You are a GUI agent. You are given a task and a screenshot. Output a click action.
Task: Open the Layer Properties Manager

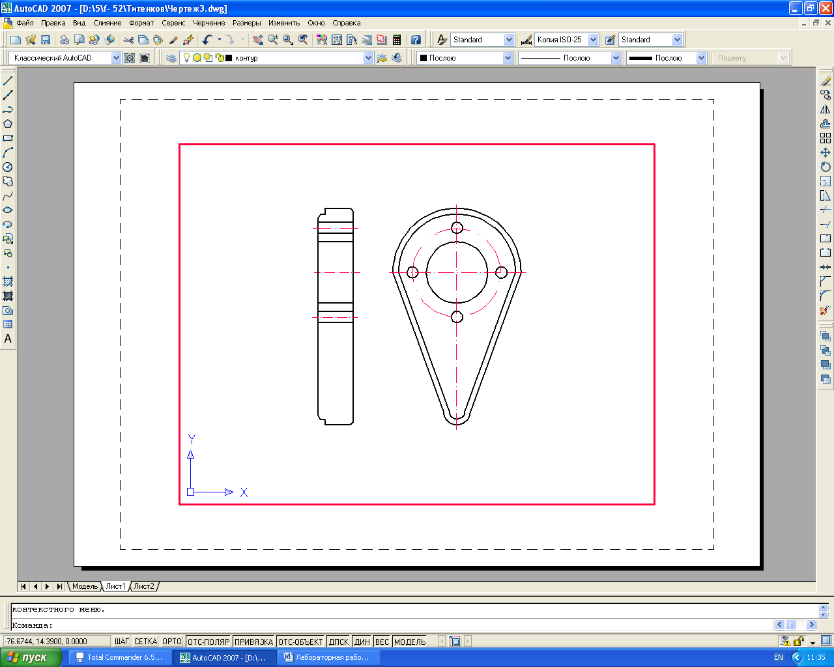(171, 58)
